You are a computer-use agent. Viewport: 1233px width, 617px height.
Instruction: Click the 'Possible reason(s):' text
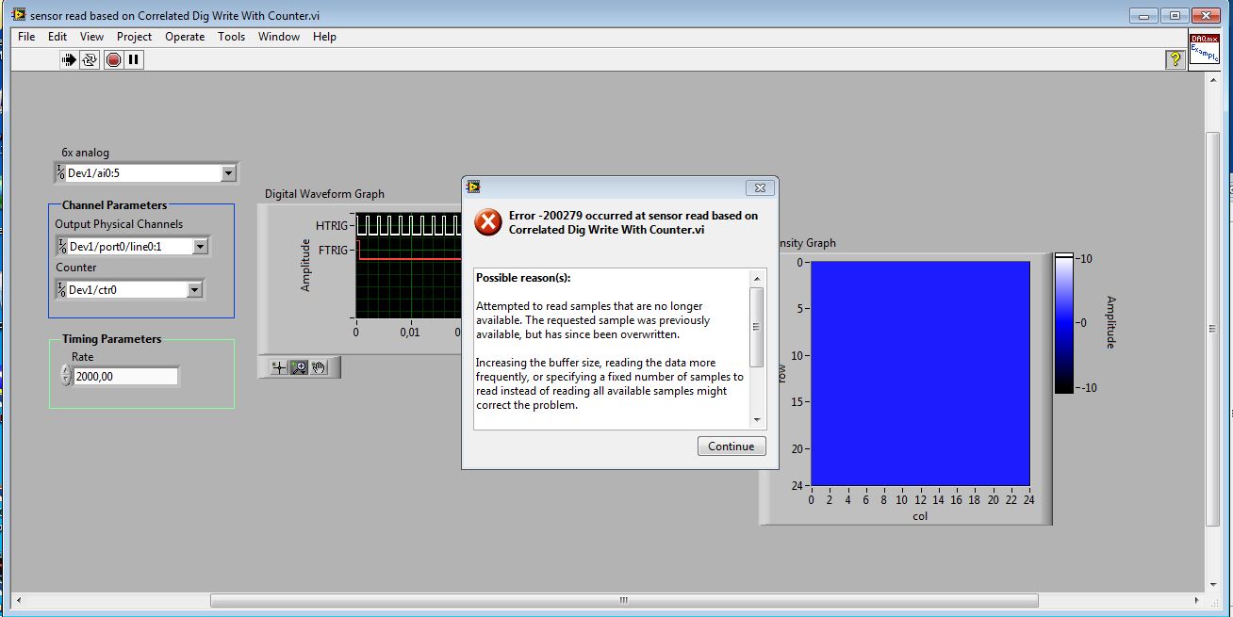523,278
